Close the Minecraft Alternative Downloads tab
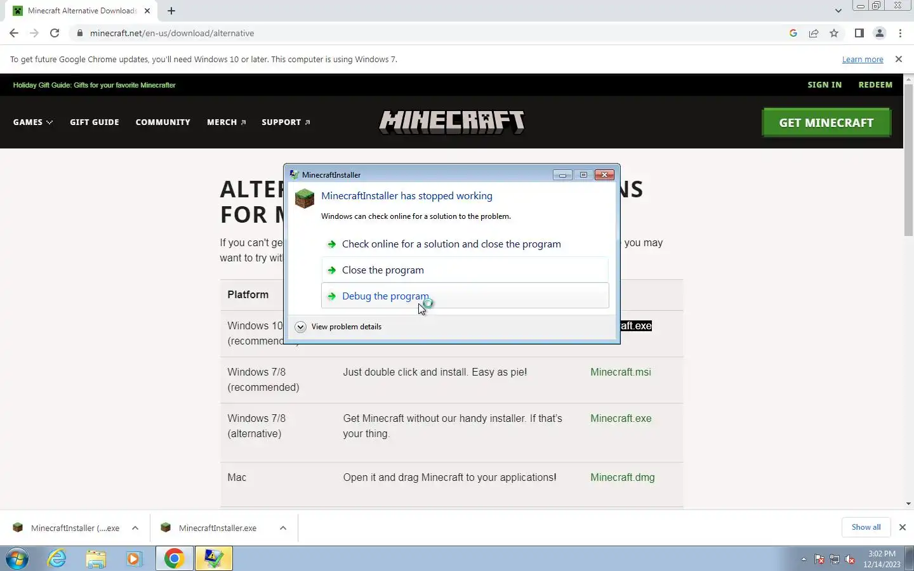Viewport: 914px width, 571px height. point(147,11)
